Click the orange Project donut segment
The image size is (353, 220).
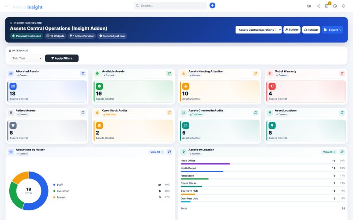coord(21,177)
